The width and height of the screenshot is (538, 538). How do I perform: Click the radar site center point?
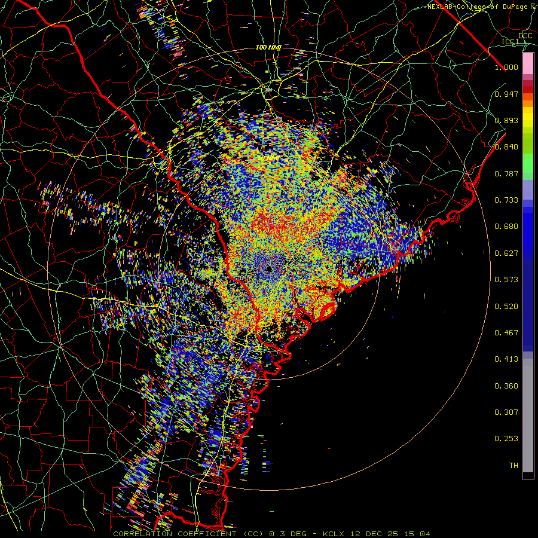[269, 268]
